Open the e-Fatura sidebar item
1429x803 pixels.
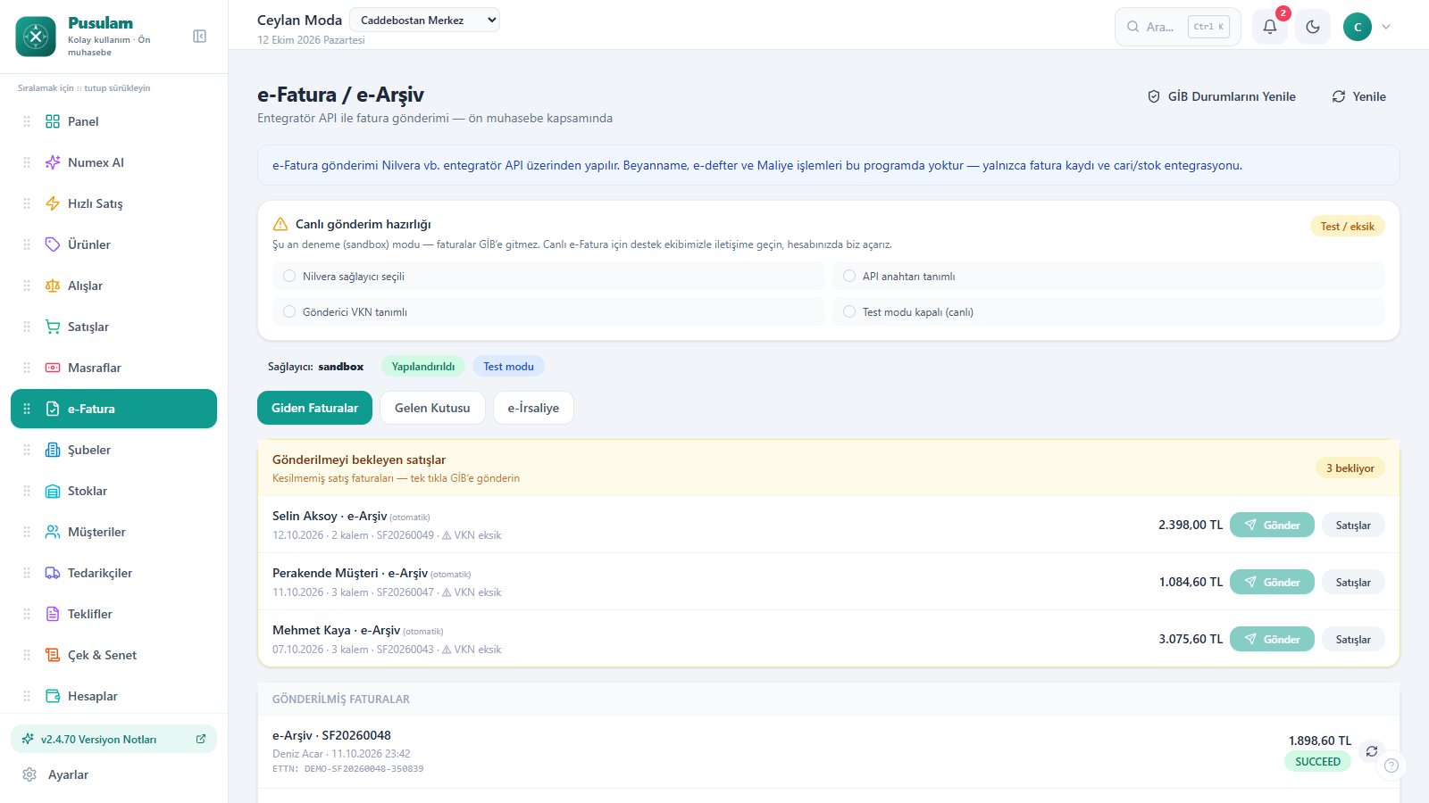coord(113,409)
